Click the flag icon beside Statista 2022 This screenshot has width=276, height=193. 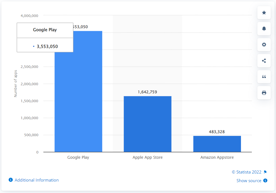[265, 172]
